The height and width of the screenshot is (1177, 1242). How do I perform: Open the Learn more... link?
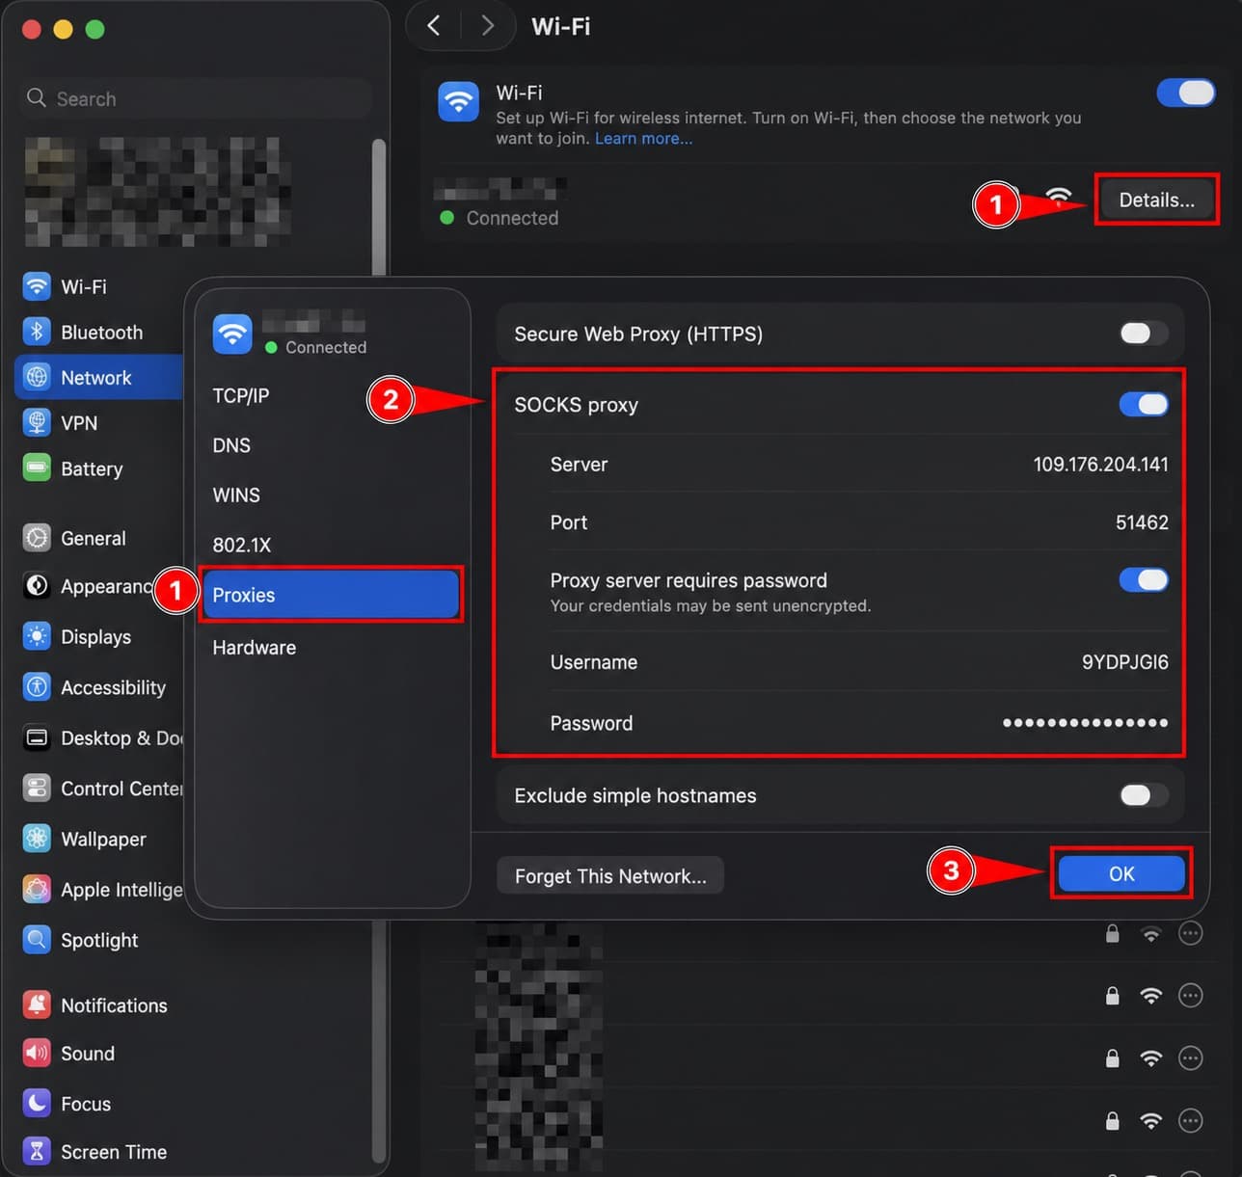pos(643,139)
